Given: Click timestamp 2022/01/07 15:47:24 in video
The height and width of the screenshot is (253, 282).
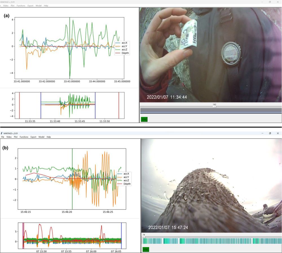Looking at the screenshot, I should tap(168, 227).
